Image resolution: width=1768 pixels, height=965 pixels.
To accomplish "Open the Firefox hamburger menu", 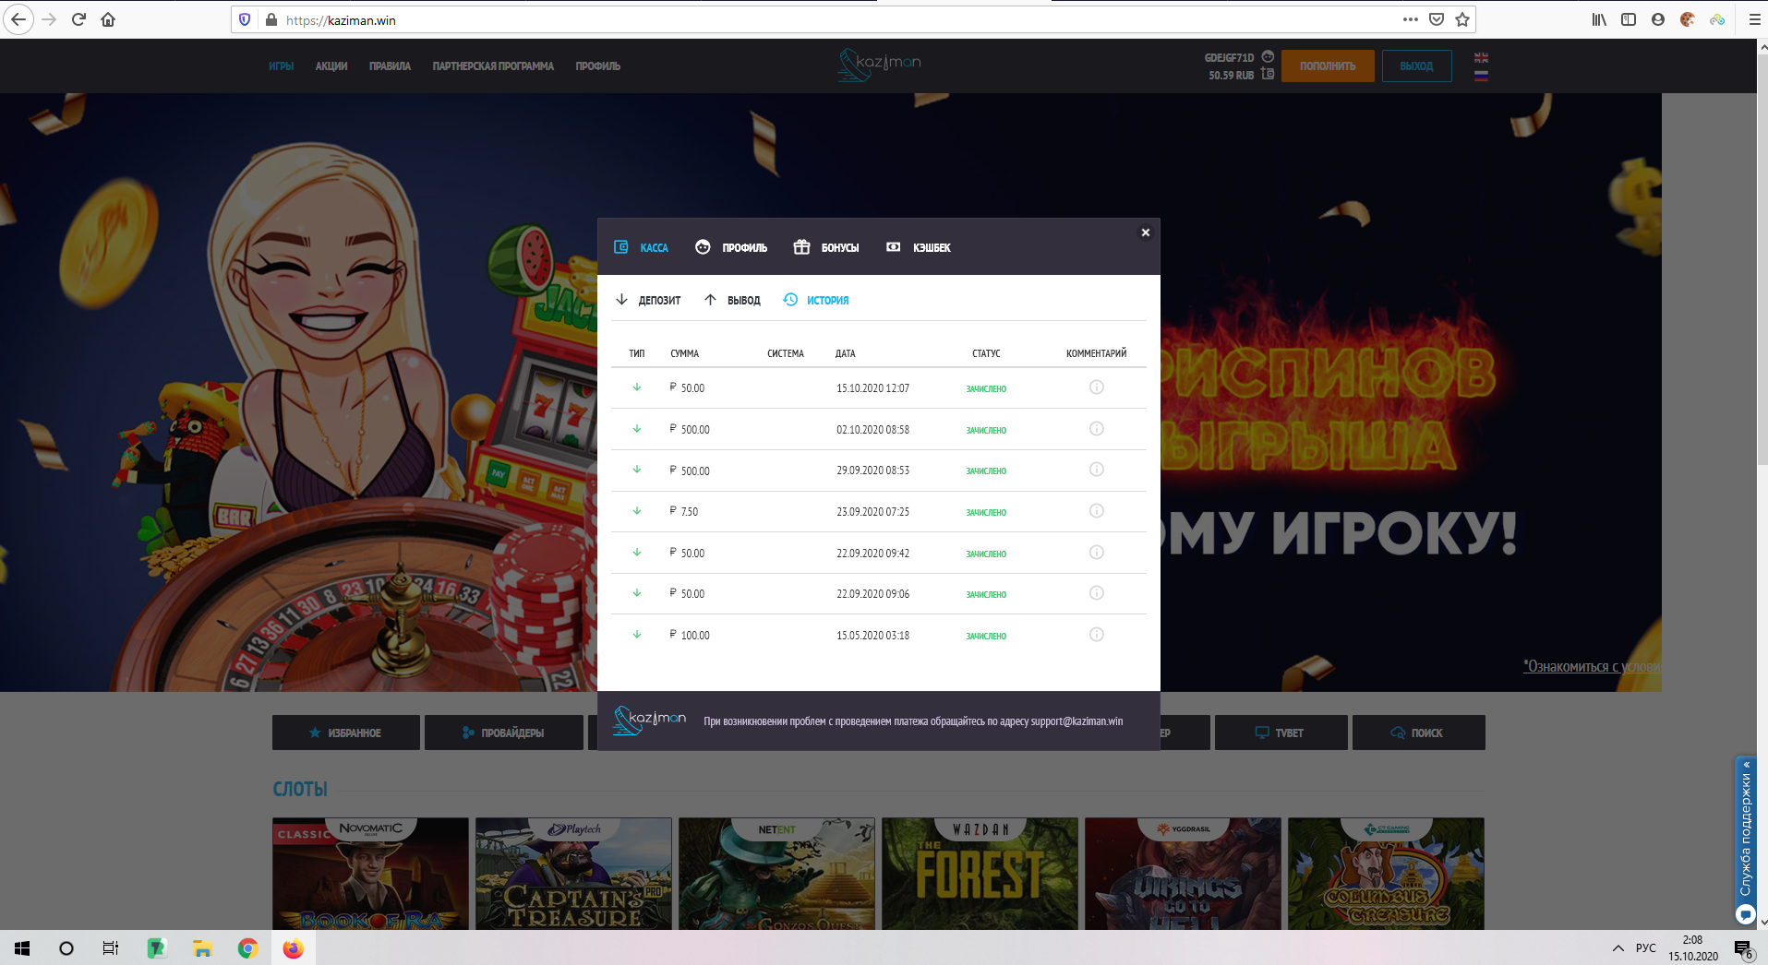I will [1754, 19].
